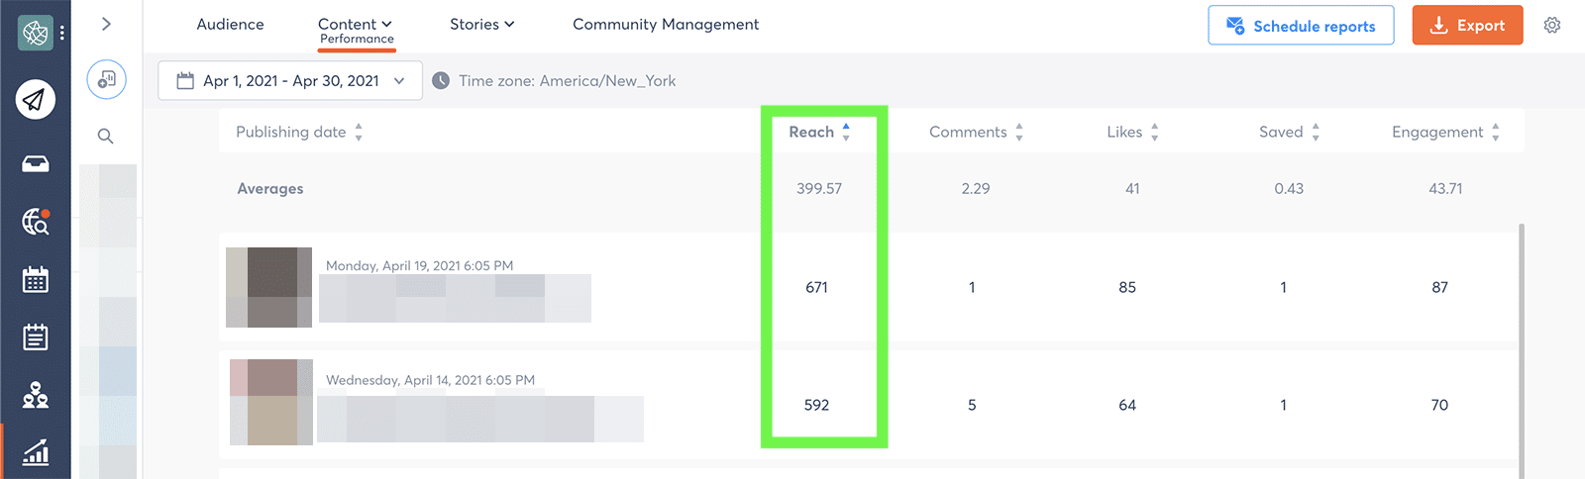Open the logo's three-dot menu
The width and height of the screenshot is (1585, 479).
coord(61,33)
